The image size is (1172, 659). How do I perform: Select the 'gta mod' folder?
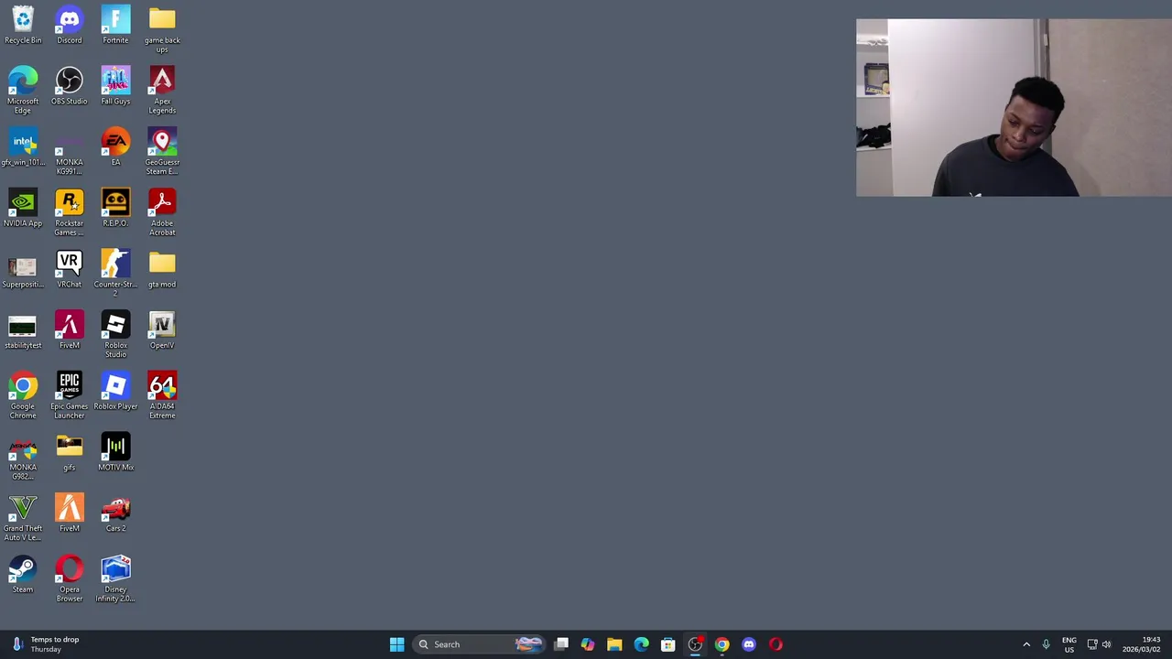(x=162, y=270)
